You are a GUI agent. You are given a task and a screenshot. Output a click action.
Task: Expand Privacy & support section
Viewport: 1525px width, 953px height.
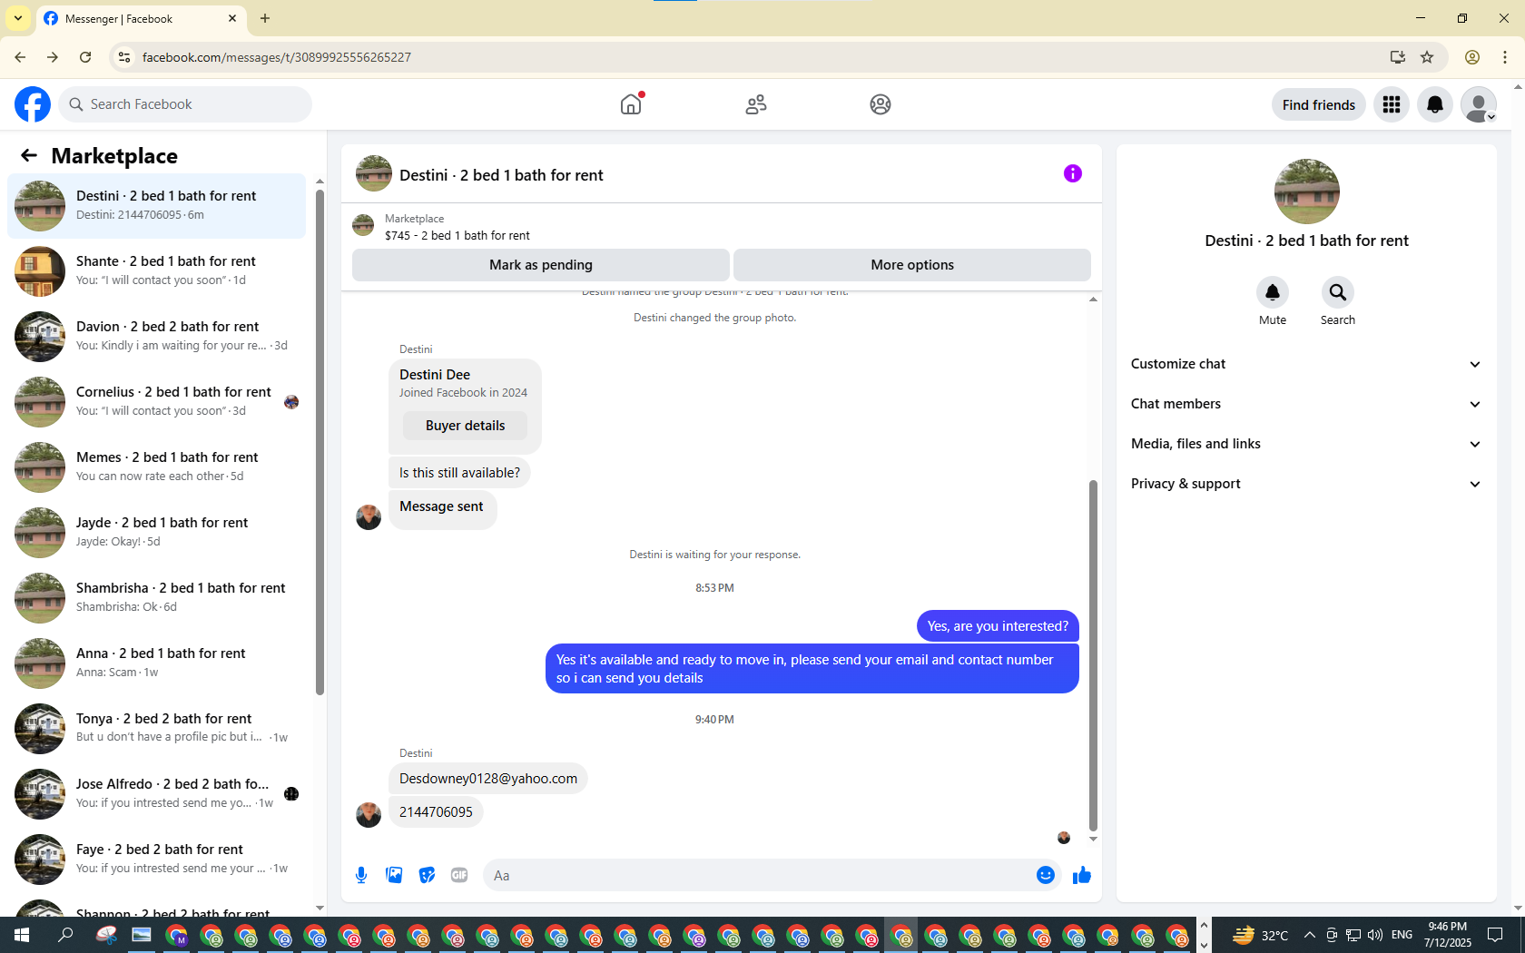click(1306, 484)
